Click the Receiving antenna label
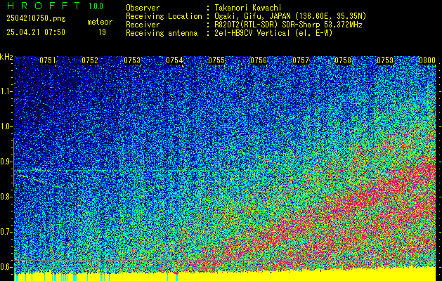This screenshot has width=442, height=281. pyautogui.click(x=162, y=33)
